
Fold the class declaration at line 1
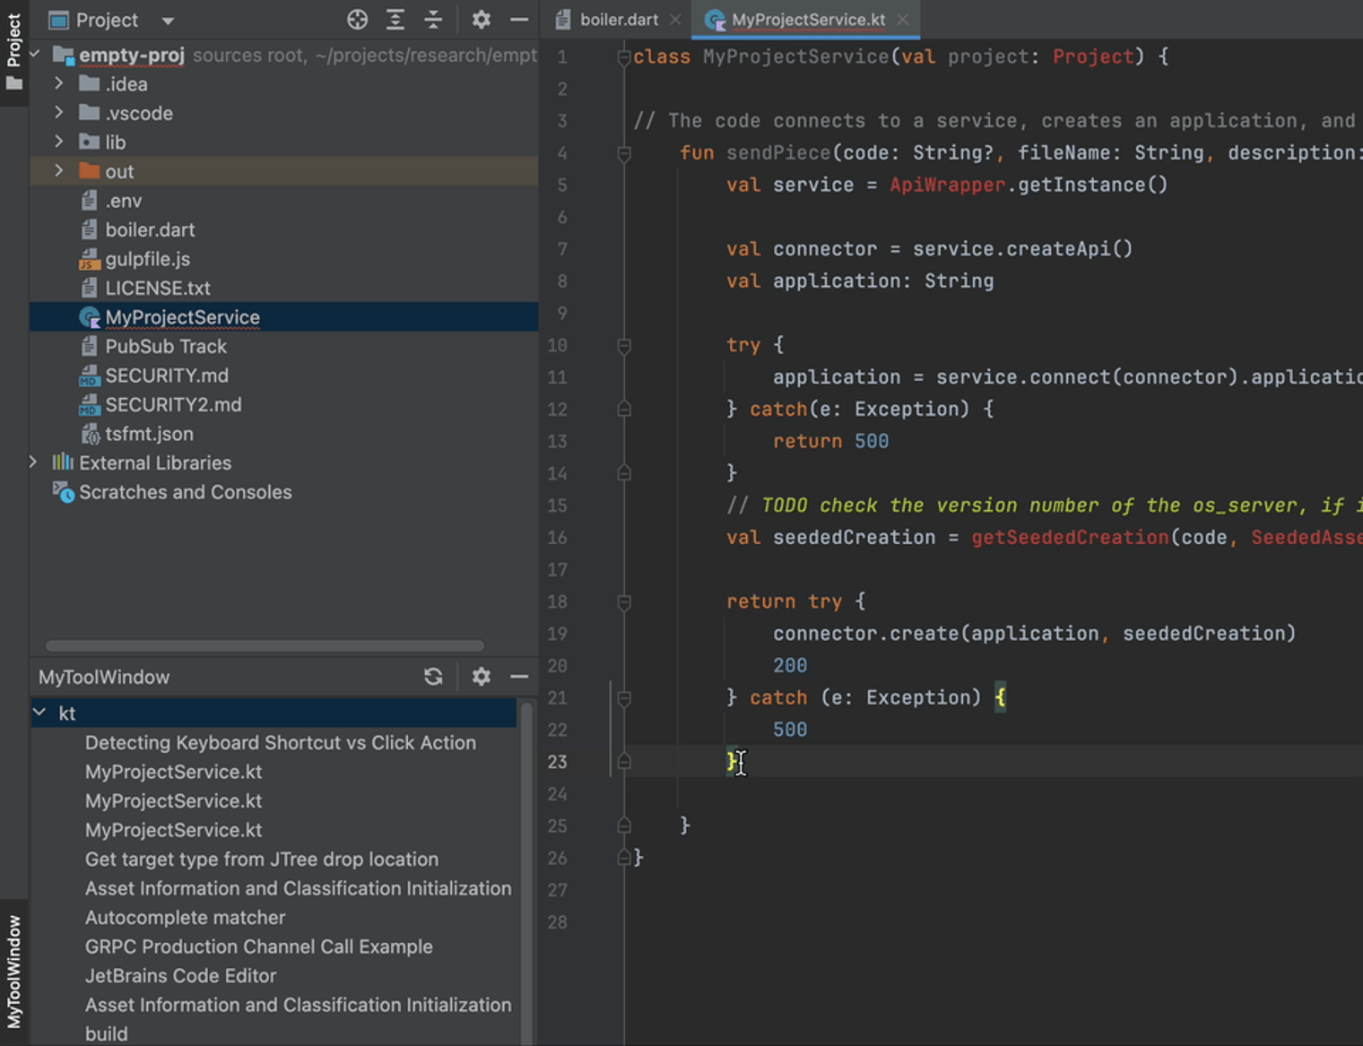click(x=624, y=57)
